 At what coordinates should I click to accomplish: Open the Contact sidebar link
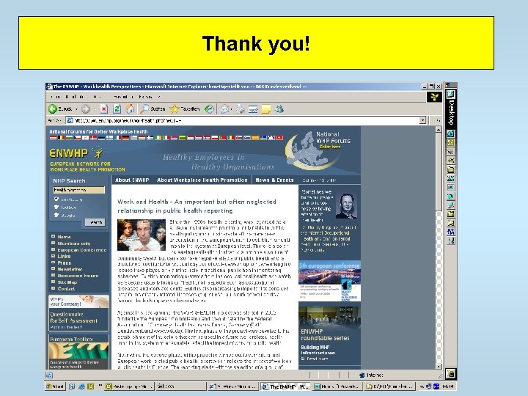[x=66, y=289]
